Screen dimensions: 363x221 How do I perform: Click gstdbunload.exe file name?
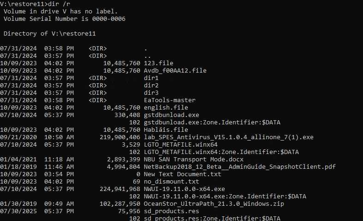[x=172, y=115]
